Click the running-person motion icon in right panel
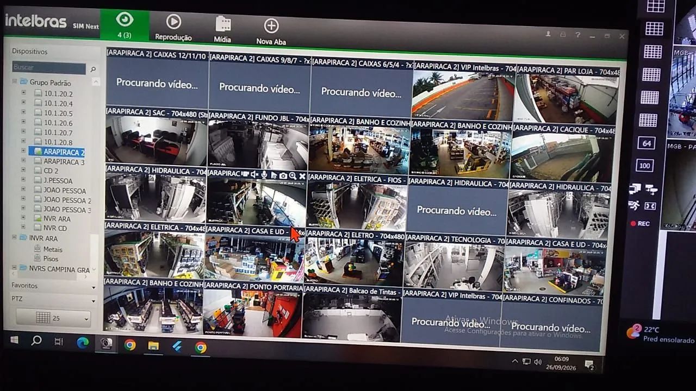 pyautogui.click(x=633, y=205)
